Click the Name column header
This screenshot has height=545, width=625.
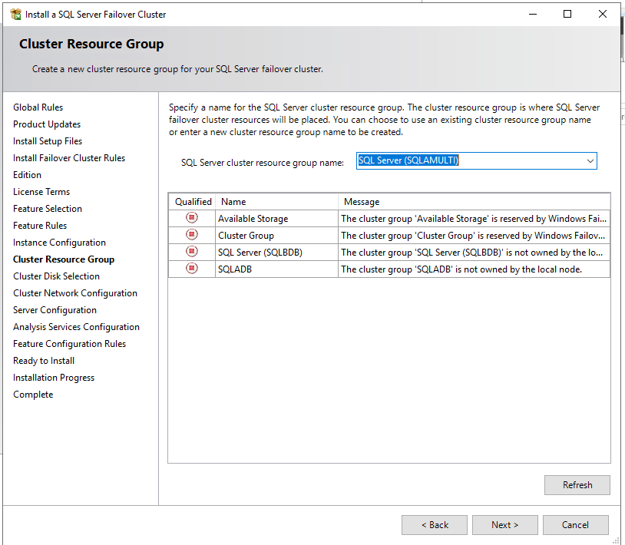[x=276, y=202]
